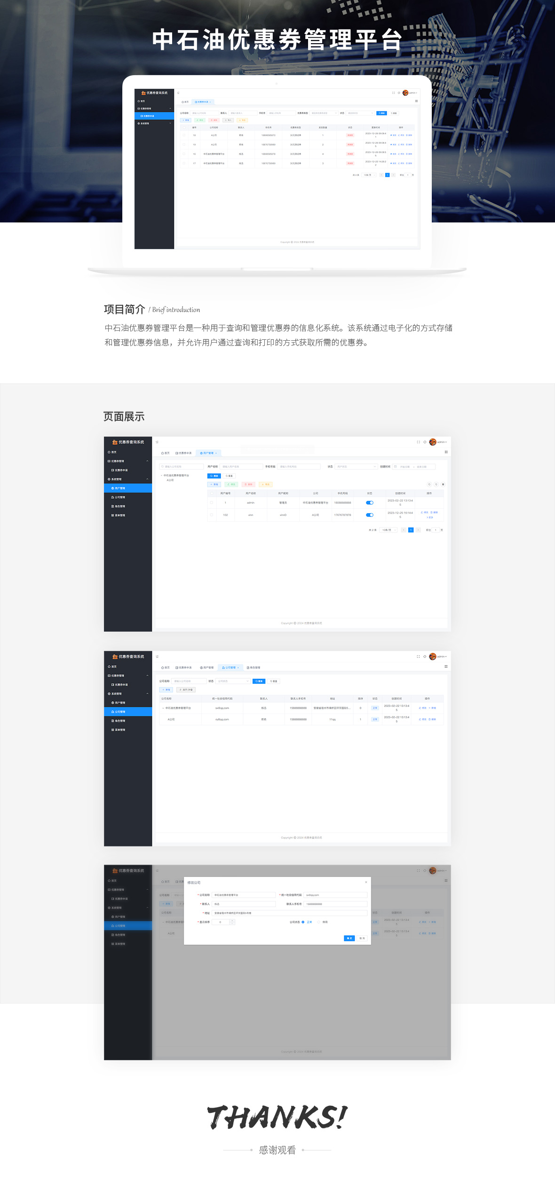Check the checkbox for the admin user row
Image resolution: width=555 pixels, height=1189 pixels.
point(212,502)
